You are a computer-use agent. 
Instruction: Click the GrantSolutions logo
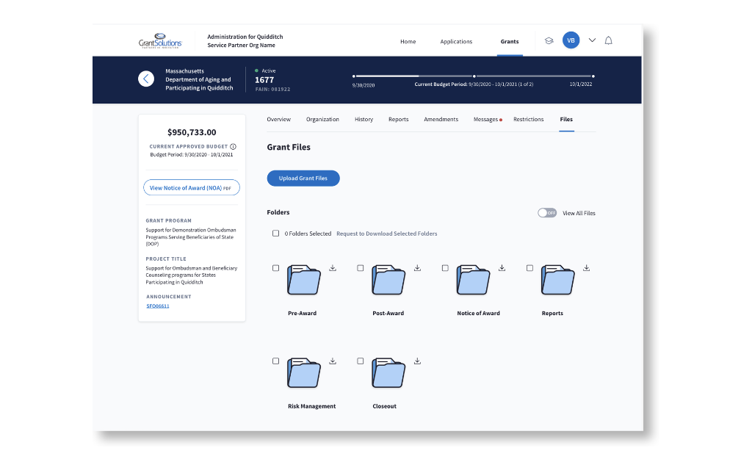click(x=160, y=41)
